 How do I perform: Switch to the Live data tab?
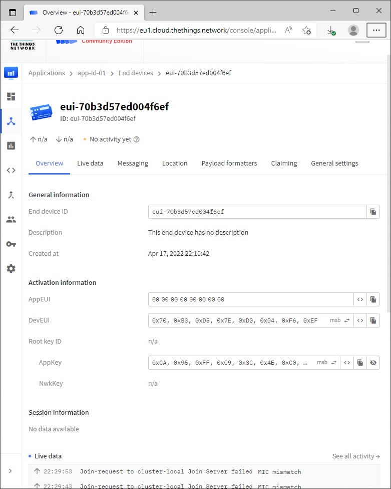click(90, 164)
